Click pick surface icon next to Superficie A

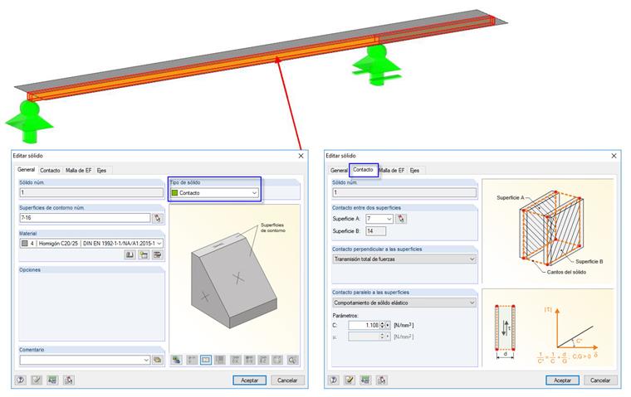click(x=401, y=219)
